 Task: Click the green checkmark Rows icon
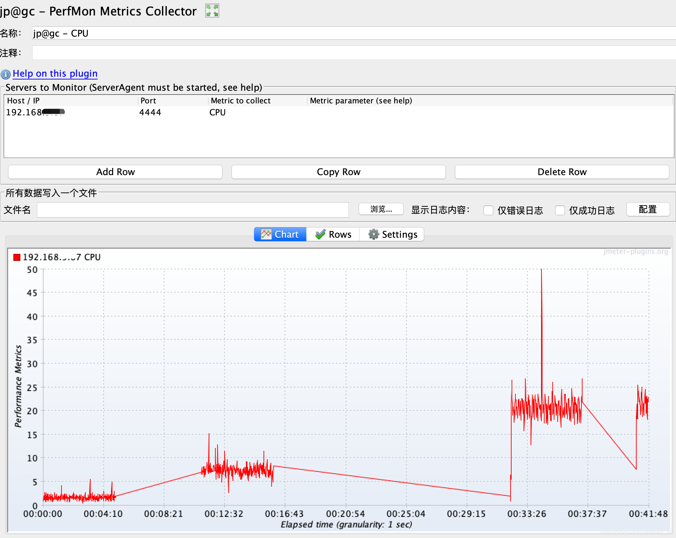click(x=320, y=235)
